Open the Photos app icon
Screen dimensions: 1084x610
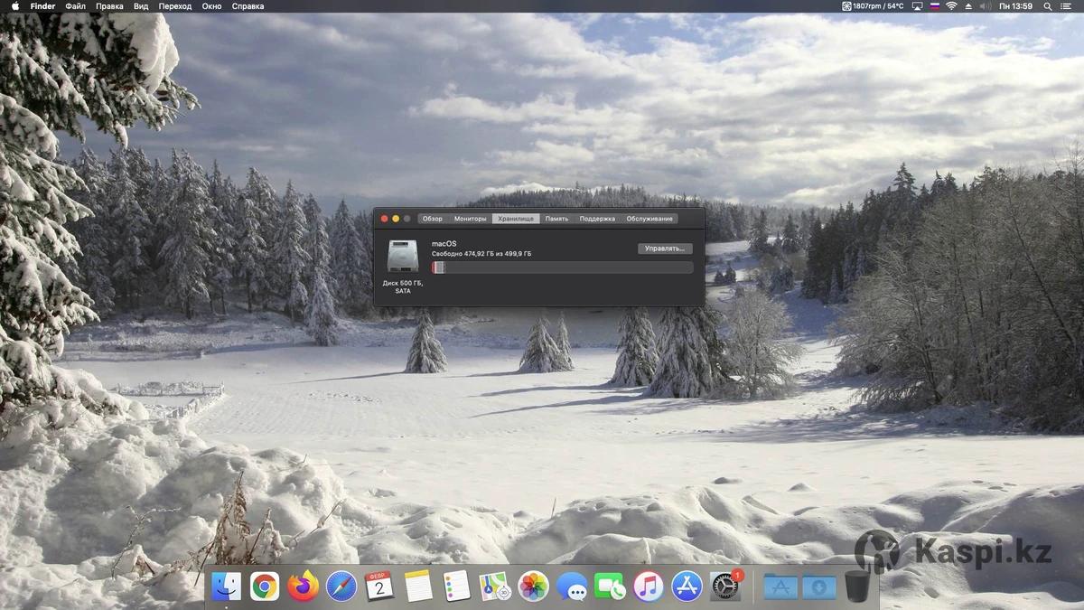pos(533,587)
